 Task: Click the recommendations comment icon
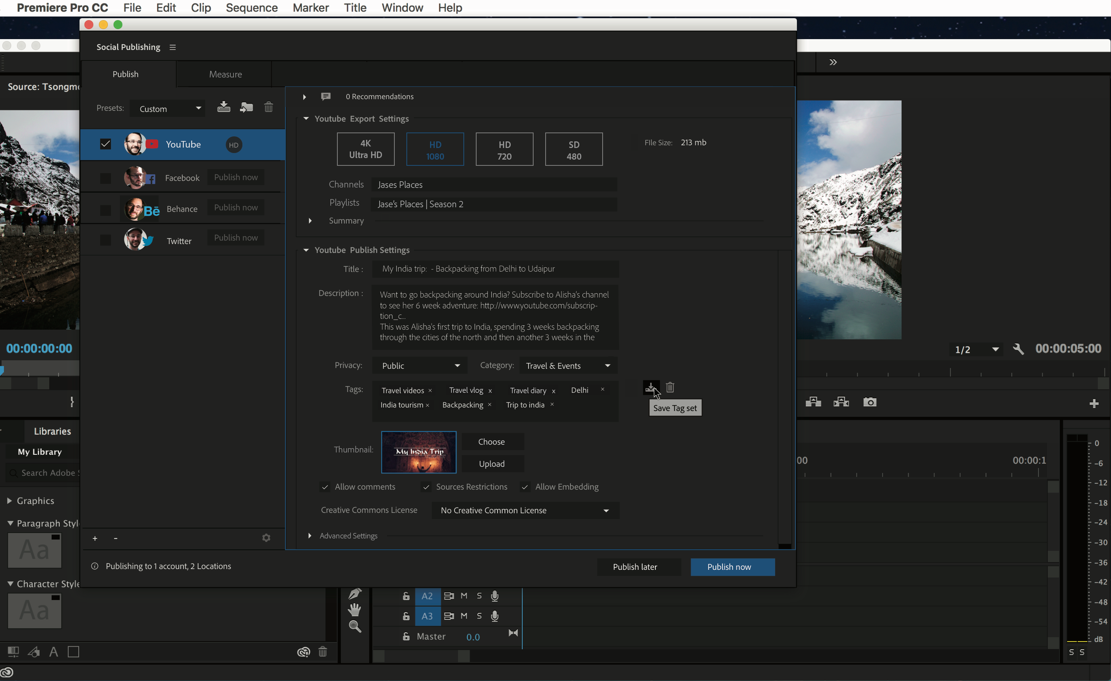[326, 96]
